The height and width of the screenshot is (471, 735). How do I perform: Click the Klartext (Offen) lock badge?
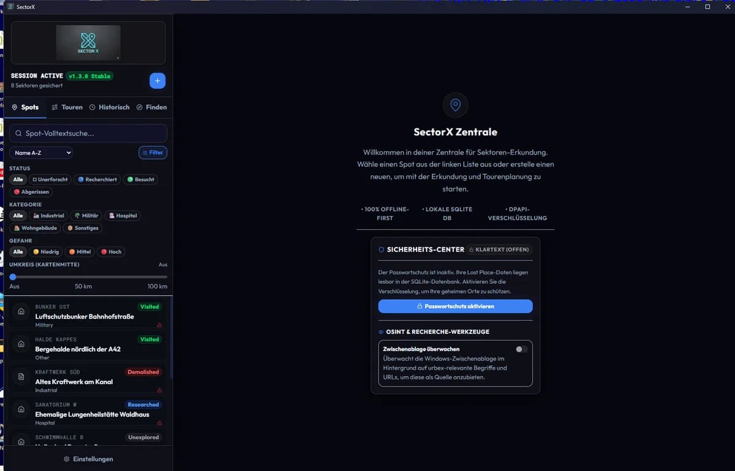pyautogui.click(x=498, y=250)
